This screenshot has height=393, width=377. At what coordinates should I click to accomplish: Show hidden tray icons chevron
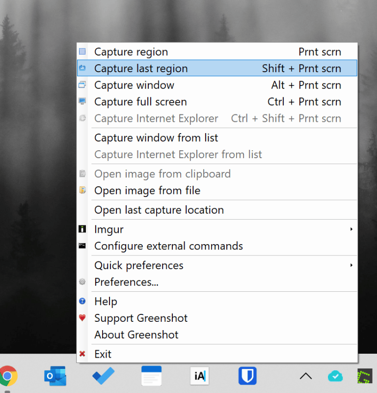[x=306, y=376]
